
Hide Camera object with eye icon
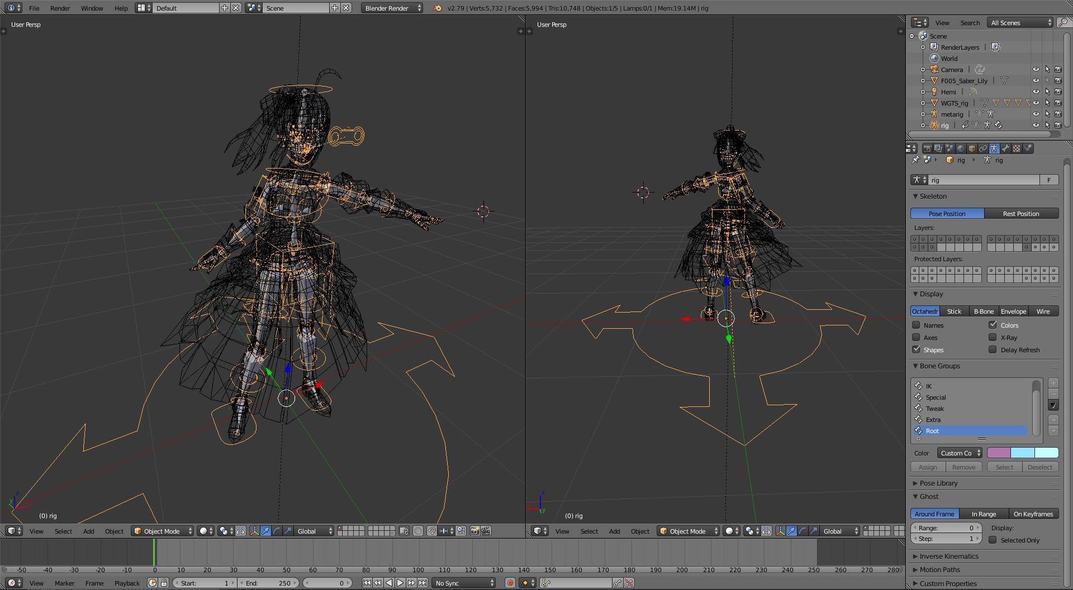tap(1036, 69)
